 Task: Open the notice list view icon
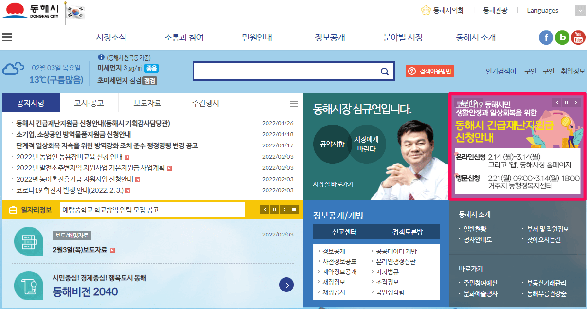click(294, 103)
